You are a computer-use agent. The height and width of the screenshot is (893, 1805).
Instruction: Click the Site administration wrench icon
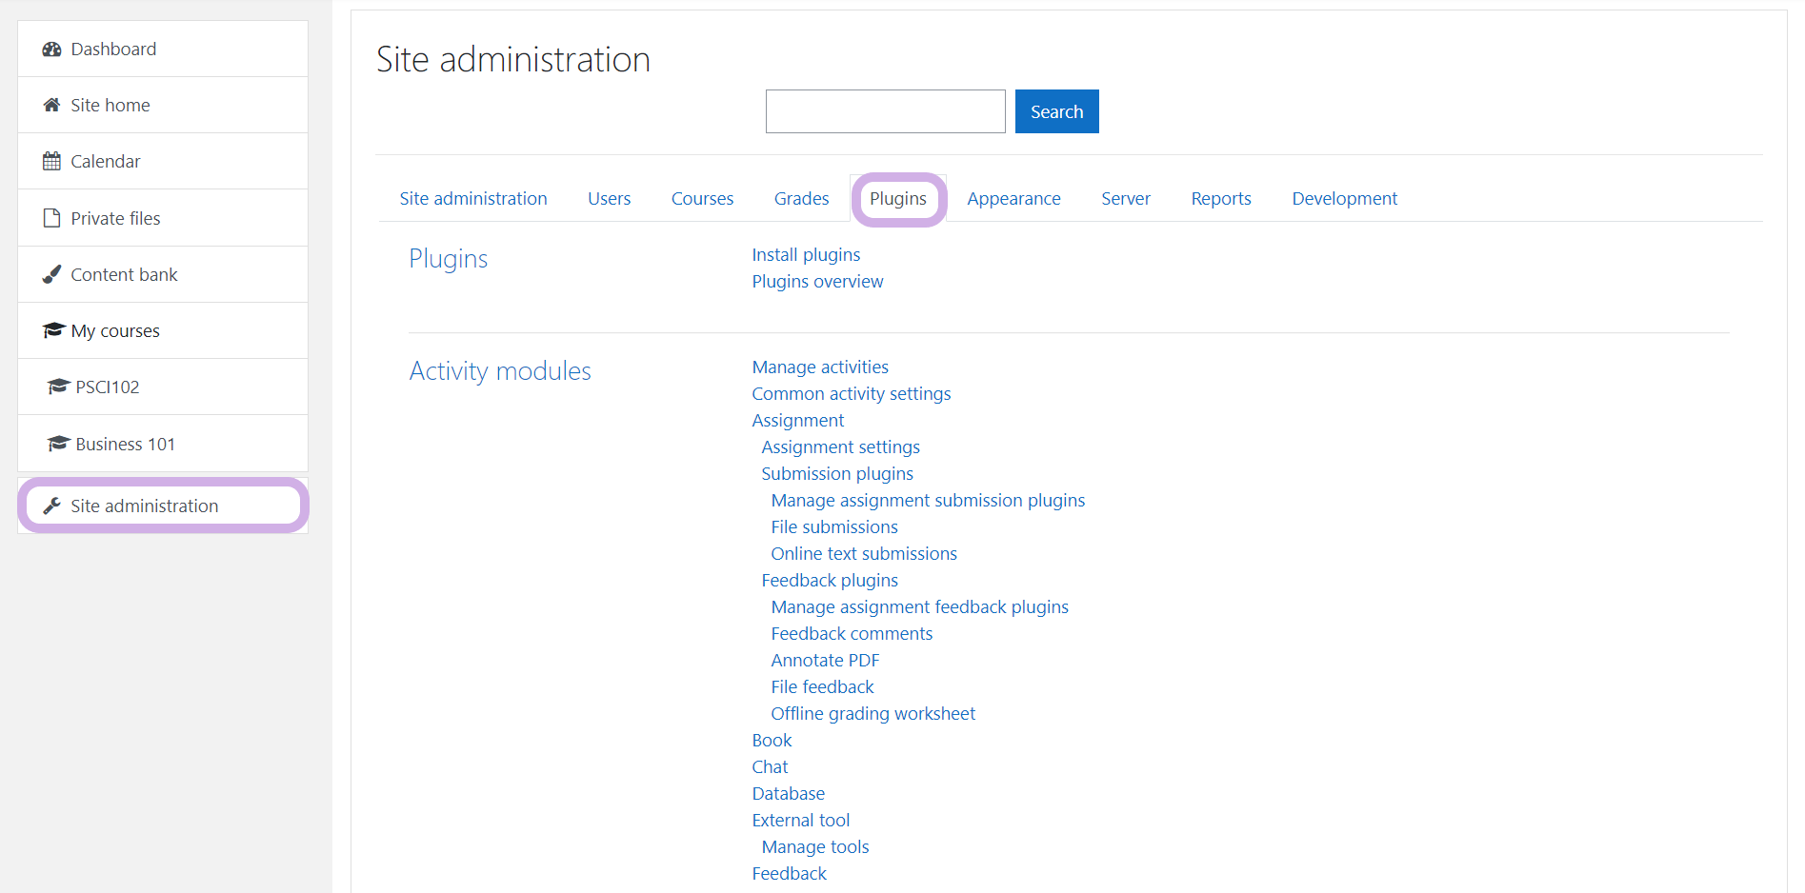tap(51, 506)
